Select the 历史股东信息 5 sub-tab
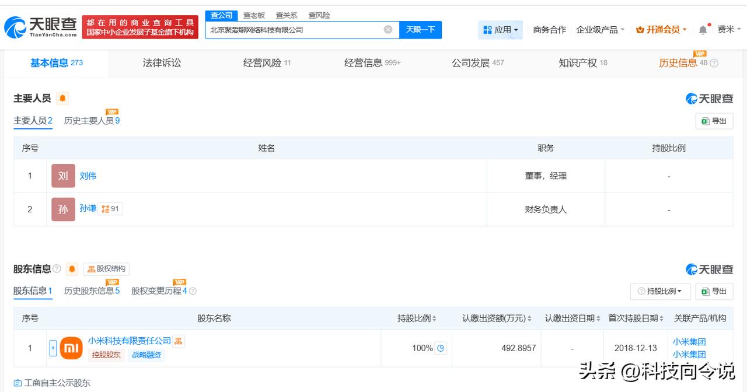Screen dimensions: 747x392 [x=92, y=291]
